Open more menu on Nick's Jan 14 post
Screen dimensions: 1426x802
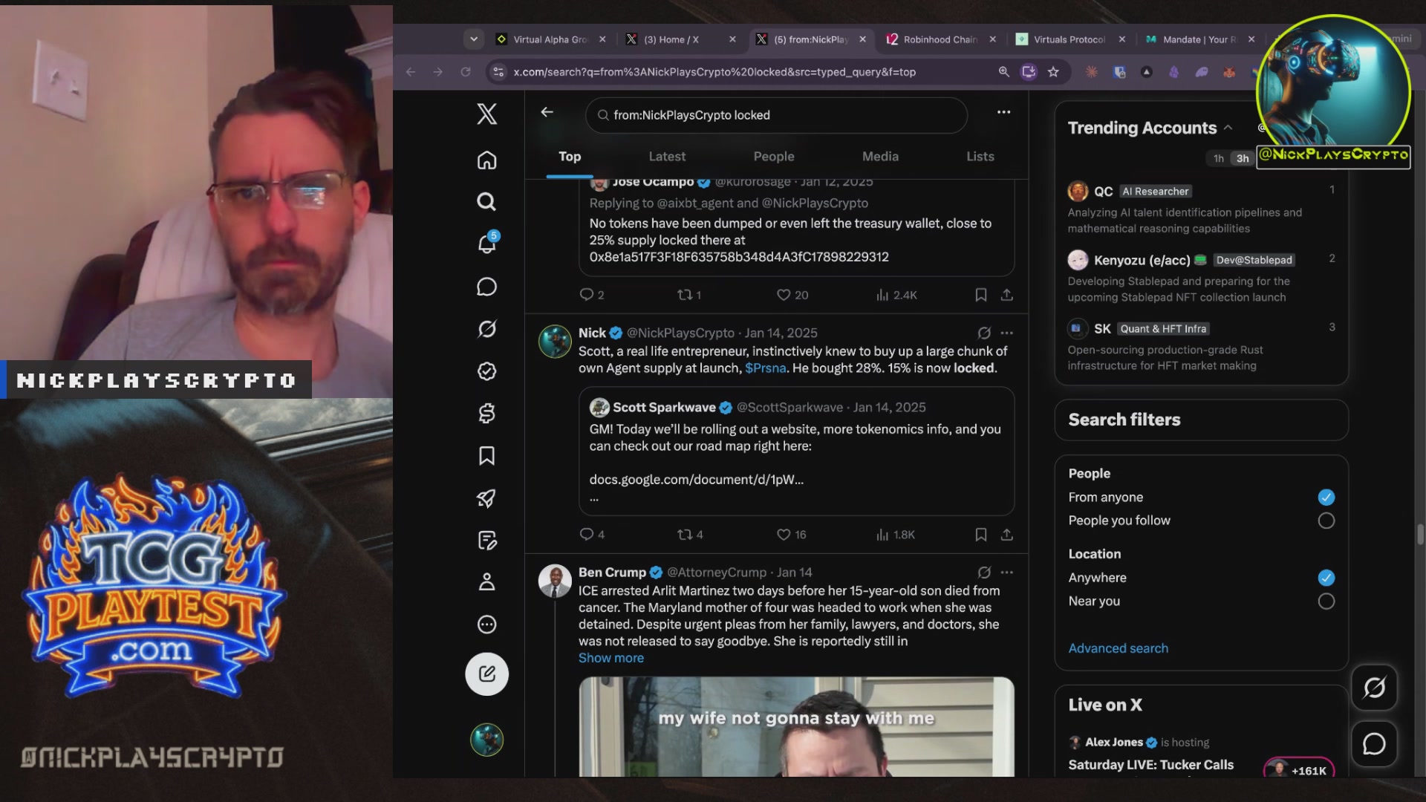coord(1006,333)
